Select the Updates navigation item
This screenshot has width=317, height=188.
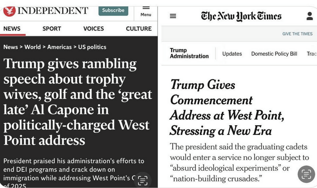pyautogui.click(x=232, y=54)
